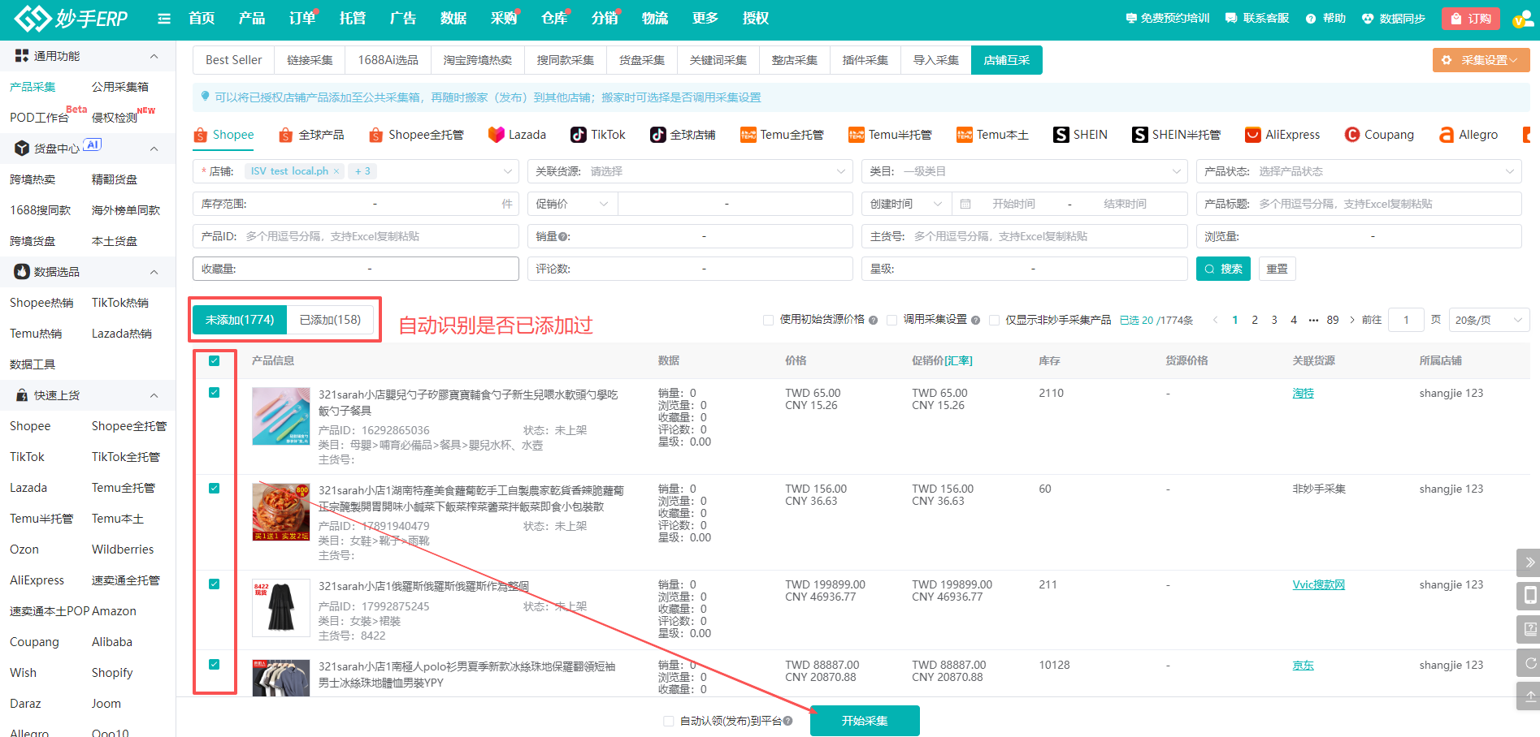Open the 采集设置 orange button

pos(1481,60)
